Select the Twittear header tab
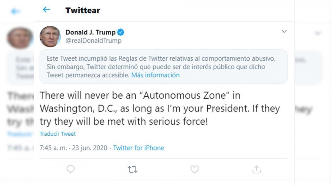 (x=82, y=10)
